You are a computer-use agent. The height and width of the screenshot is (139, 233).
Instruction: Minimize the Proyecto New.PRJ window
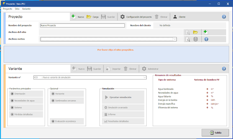pos(210,4)
